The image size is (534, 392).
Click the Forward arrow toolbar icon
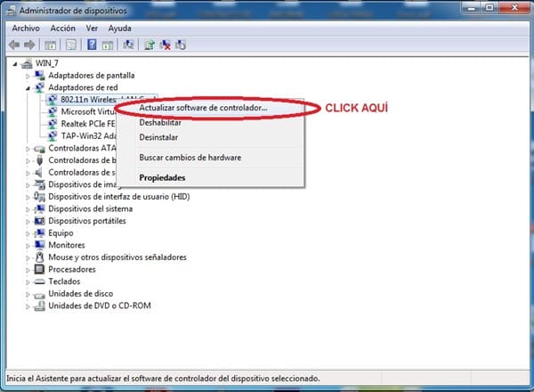pos(29,45)
